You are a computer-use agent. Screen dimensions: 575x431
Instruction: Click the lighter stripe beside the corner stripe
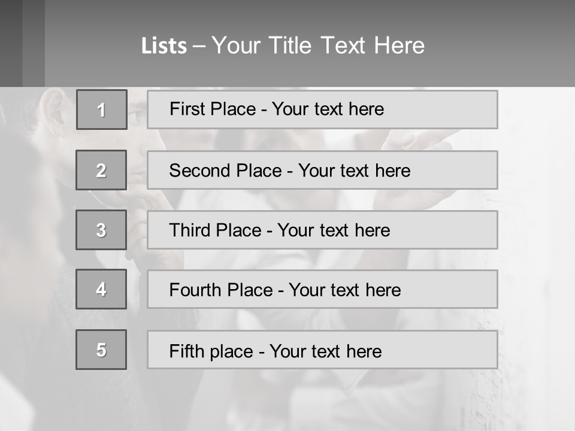point(34,43)
